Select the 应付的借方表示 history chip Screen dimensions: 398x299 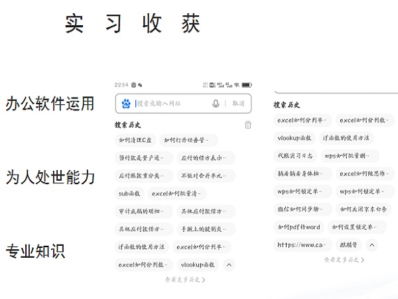tap(206, 158)
